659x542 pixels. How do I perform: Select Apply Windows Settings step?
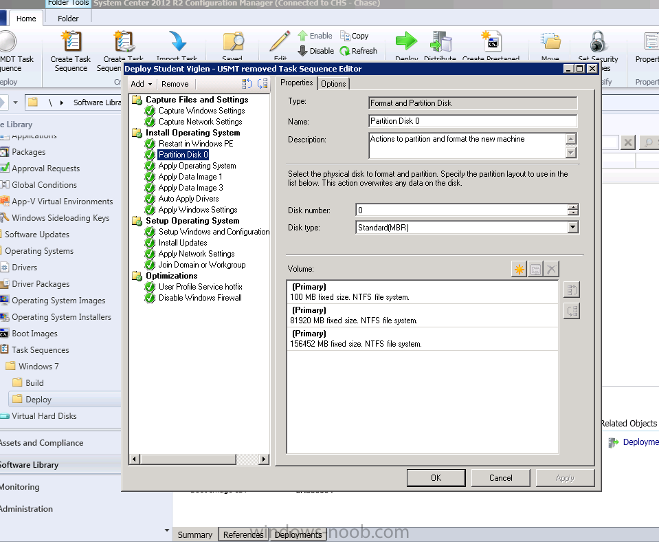point(197,210)
